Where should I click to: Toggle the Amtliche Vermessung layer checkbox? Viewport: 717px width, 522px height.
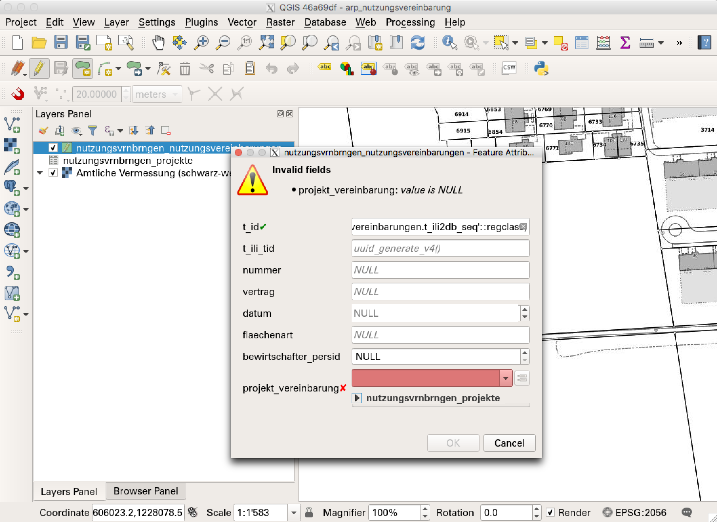click(x=53, y=173)
